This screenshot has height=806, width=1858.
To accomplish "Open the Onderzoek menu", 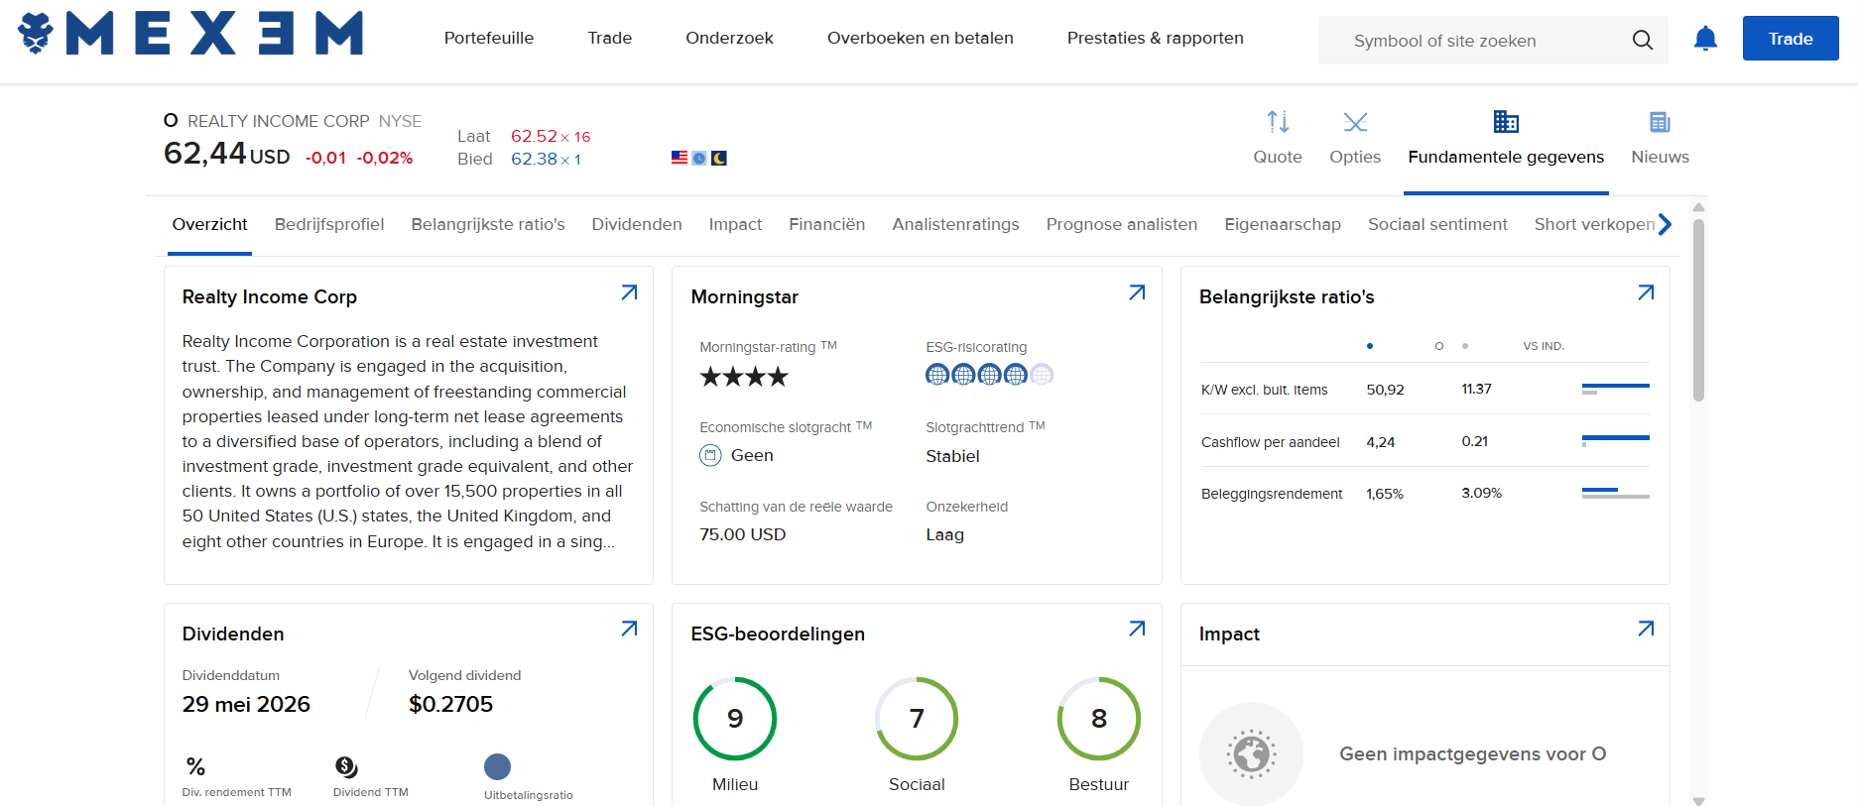I will [729, 38].
